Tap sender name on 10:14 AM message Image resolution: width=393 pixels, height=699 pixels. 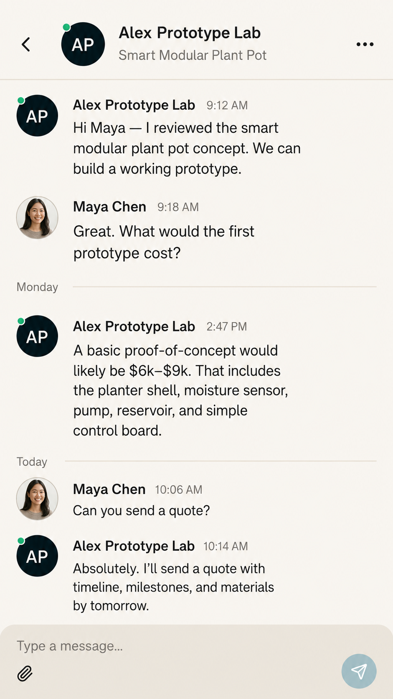134,546
